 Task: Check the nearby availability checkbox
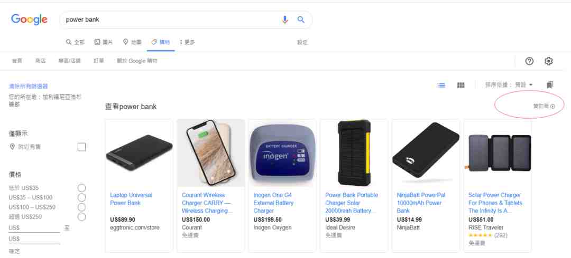coord(81,147)
